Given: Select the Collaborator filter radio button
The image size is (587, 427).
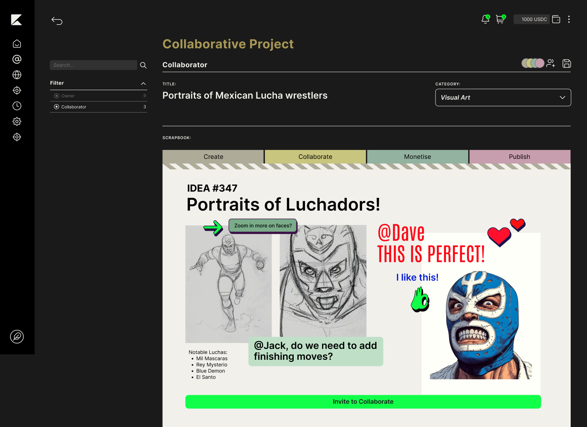Looking at the screenshot, I should coord(57,107).
